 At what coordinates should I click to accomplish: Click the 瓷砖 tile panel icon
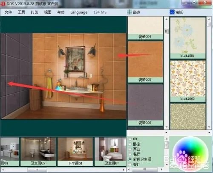point(129,12)
